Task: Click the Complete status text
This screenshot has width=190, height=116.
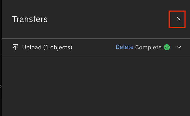Action: 148,47
